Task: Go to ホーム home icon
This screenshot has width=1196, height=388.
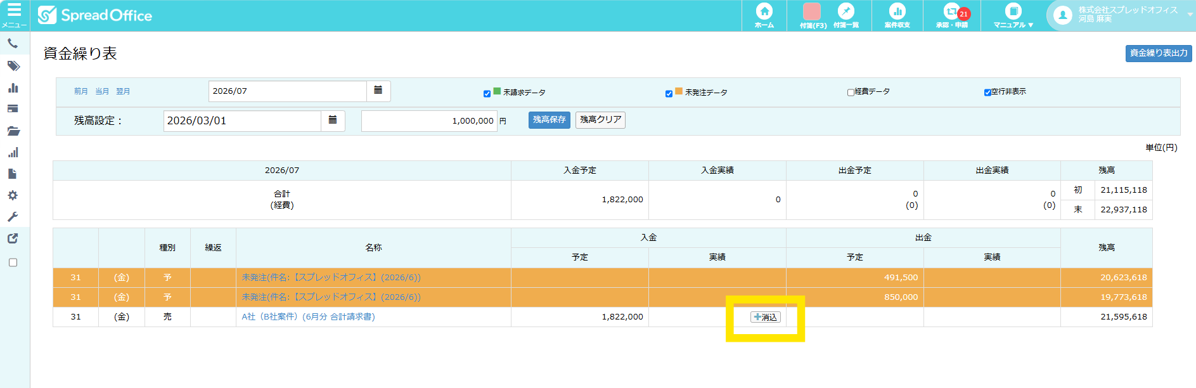Action: pos(764,15)
